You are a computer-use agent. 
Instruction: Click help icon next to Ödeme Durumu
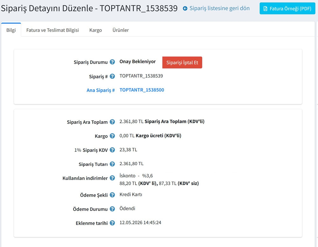(x=112, y=209)
